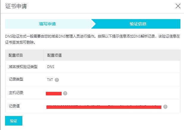Click the 配置项值 column header
The image size is (184, 130).
click(x=54, y=55)
